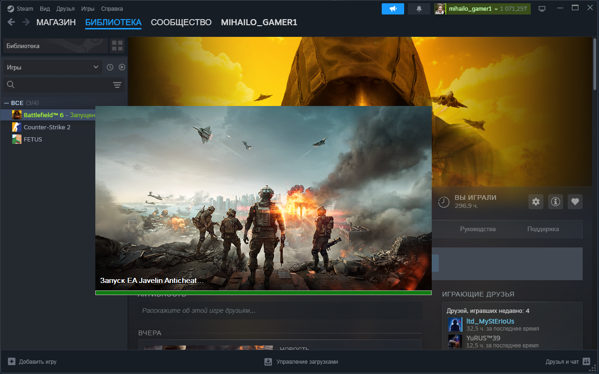Open the game settings gear icon
Screen dimensions: 599x374
[x=536, y=202]
